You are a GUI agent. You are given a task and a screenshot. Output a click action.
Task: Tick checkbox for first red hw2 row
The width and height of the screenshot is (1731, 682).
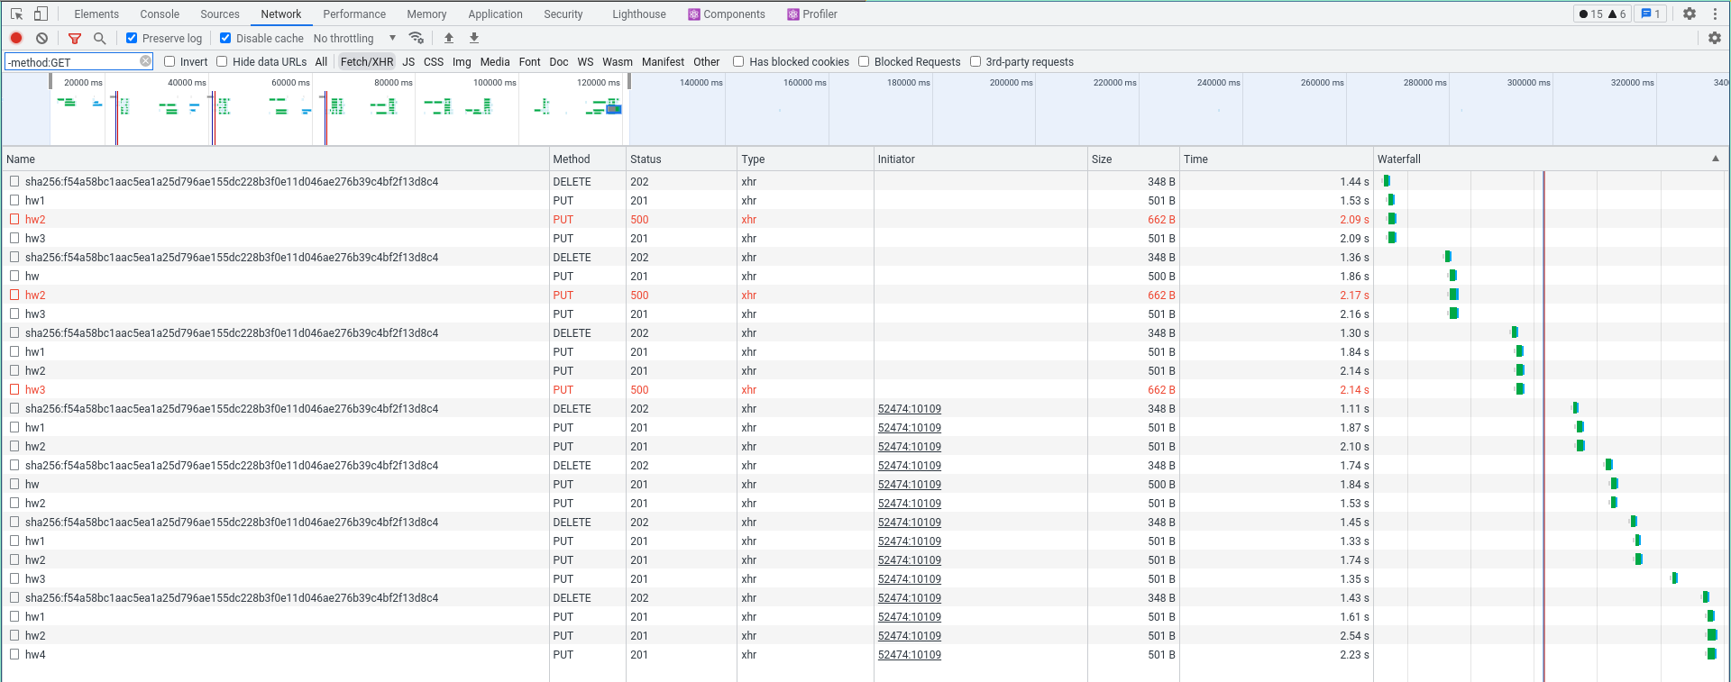(x=14, y=219)
